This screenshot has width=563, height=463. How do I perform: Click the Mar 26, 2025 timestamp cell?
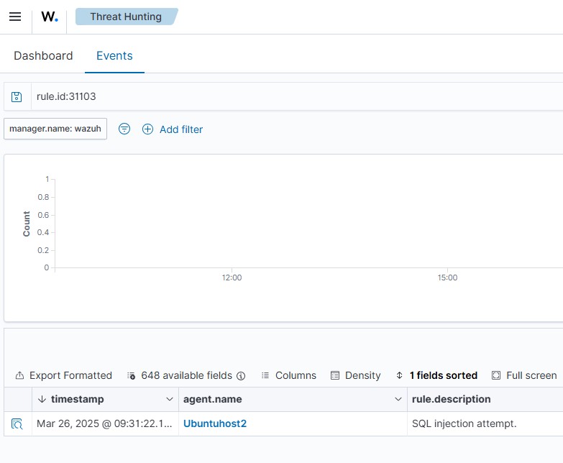(104, 423)
